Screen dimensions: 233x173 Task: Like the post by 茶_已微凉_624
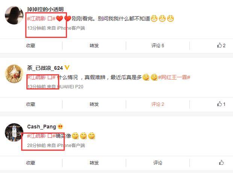[221, 104]
